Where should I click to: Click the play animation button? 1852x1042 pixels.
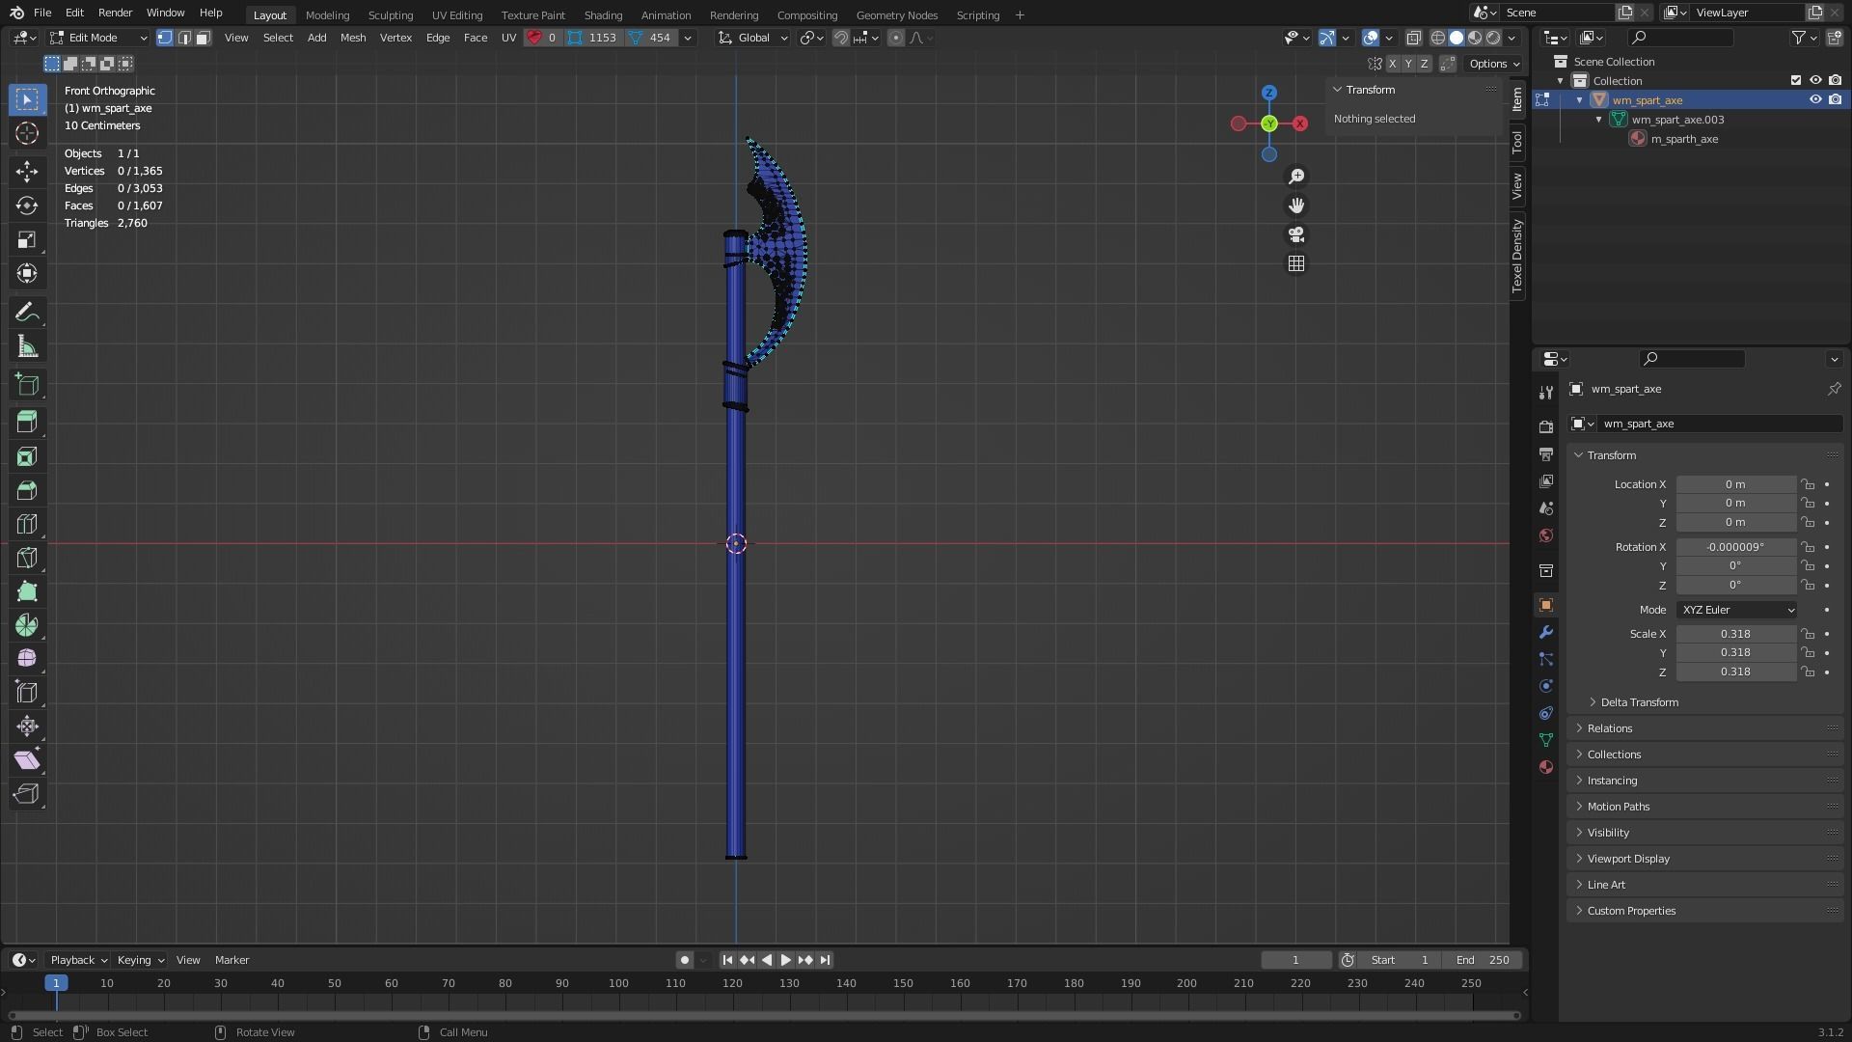785,960
